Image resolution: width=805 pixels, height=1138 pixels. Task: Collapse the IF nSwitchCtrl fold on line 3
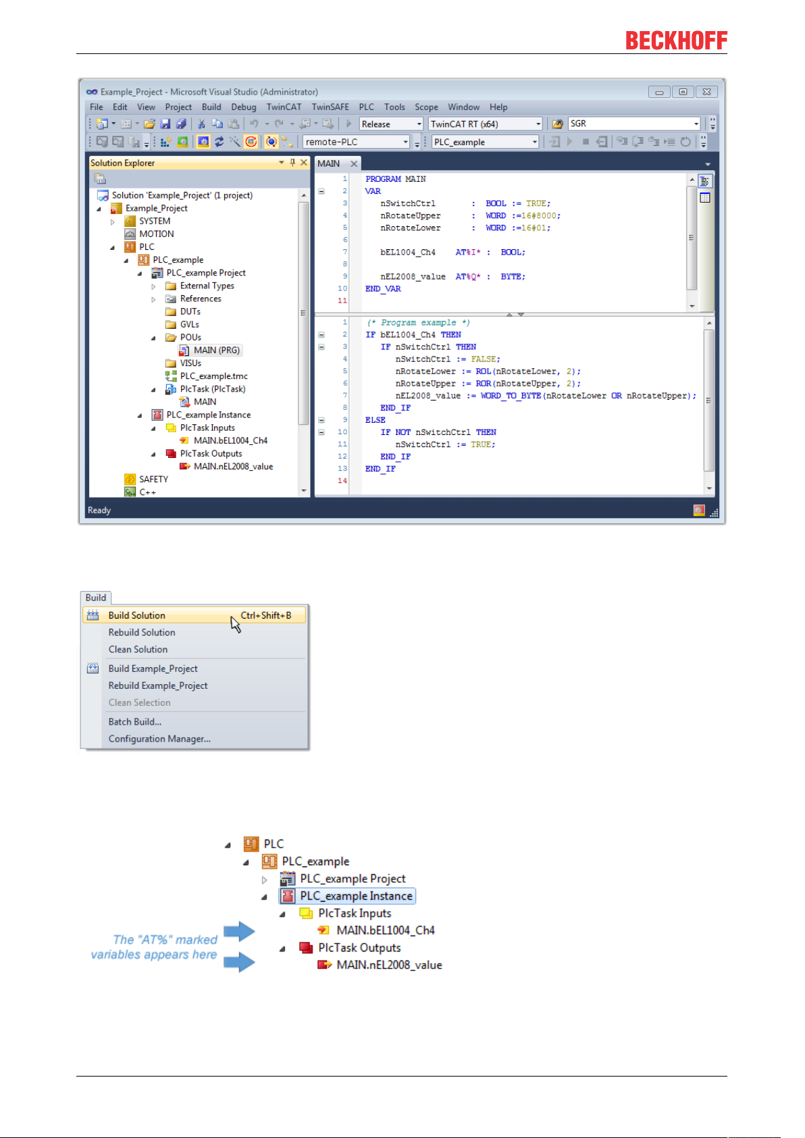(321, 347)
